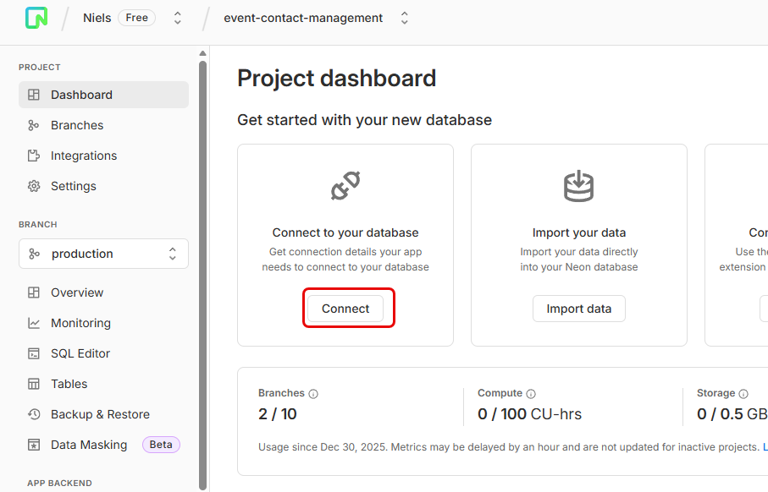Click the Neon logo icon
The image size is (768, 492).
pyautogui.click(x=36, y=18)
